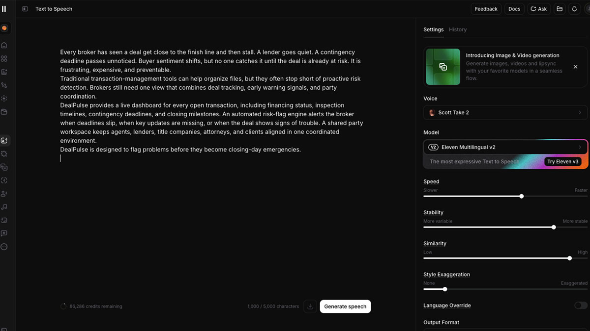Switch to the History tab
Image resolution: width=590 pixels, height=331 pixels.
(458, 29)
